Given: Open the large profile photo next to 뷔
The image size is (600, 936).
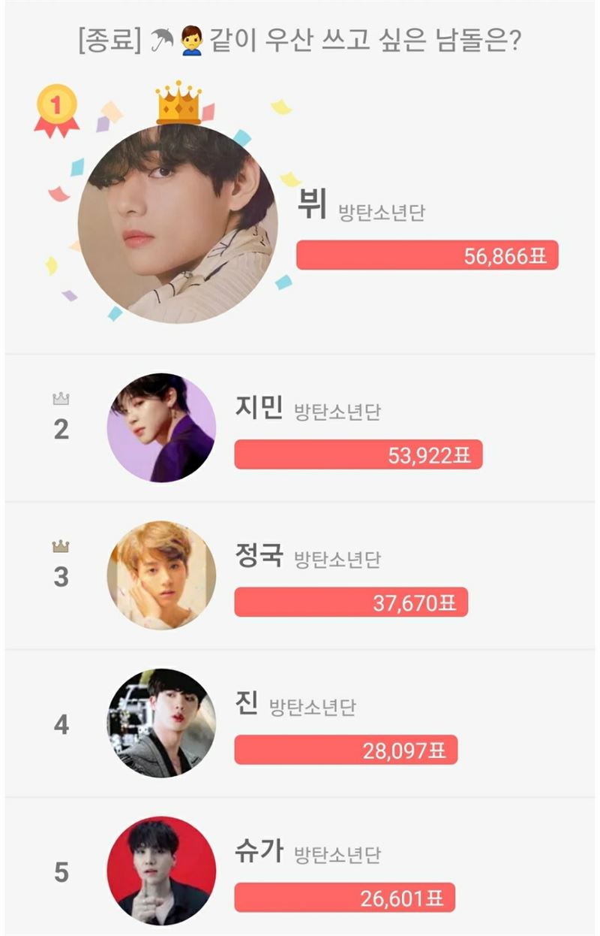Looking at the screenshot, I should (x=178, y=223).
